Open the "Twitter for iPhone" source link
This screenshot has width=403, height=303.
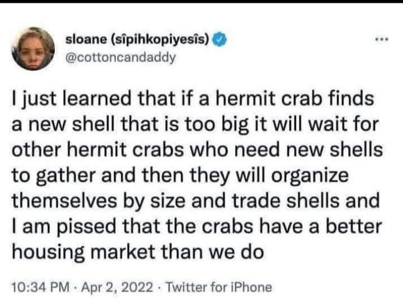tap(218, 287)
